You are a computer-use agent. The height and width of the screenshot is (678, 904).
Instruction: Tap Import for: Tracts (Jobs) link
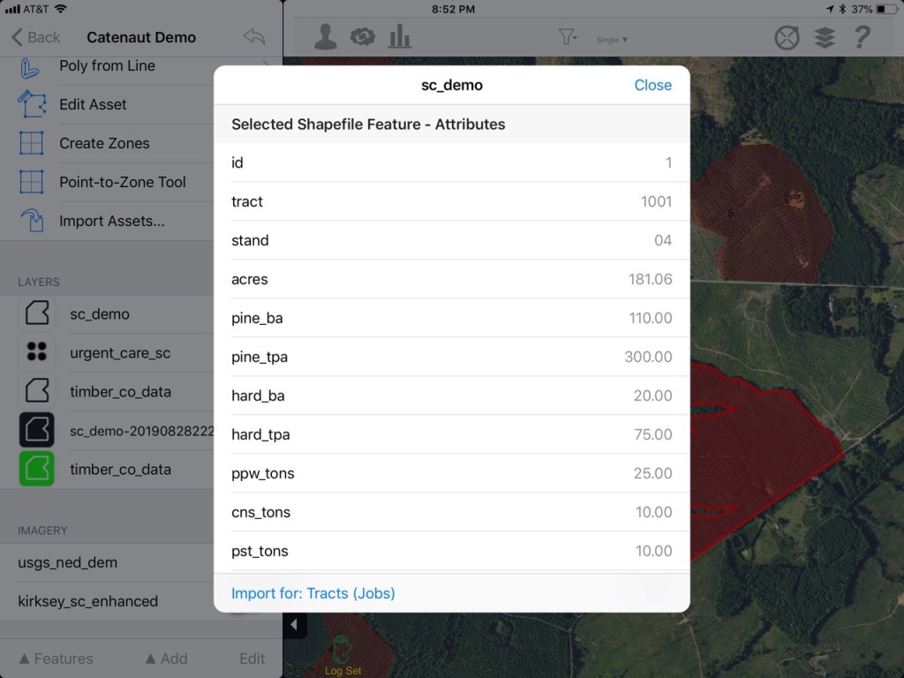pos(313,593)
